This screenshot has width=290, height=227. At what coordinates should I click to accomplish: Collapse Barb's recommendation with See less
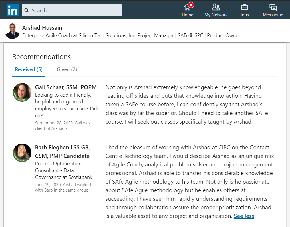pyautogui.click(x=244, y=216)
